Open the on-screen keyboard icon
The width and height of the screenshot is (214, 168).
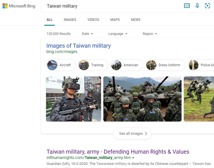(x=187, y=6)
